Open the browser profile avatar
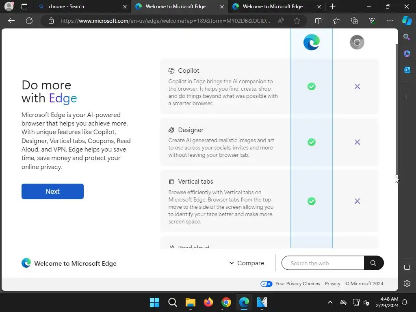The width and height of the screenshot is (416, 312). pos(9,6)
